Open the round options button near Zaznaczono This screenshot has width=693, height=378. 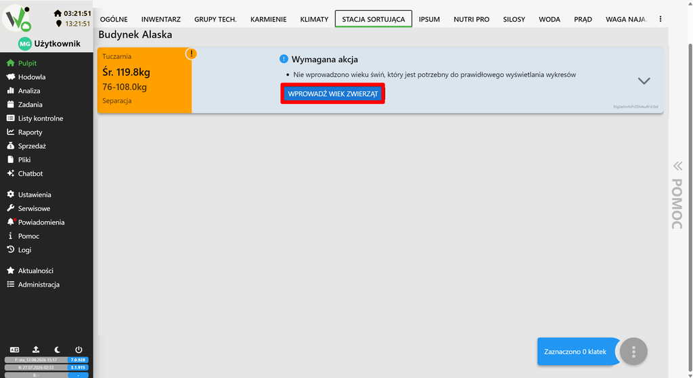tap(633, 352)
